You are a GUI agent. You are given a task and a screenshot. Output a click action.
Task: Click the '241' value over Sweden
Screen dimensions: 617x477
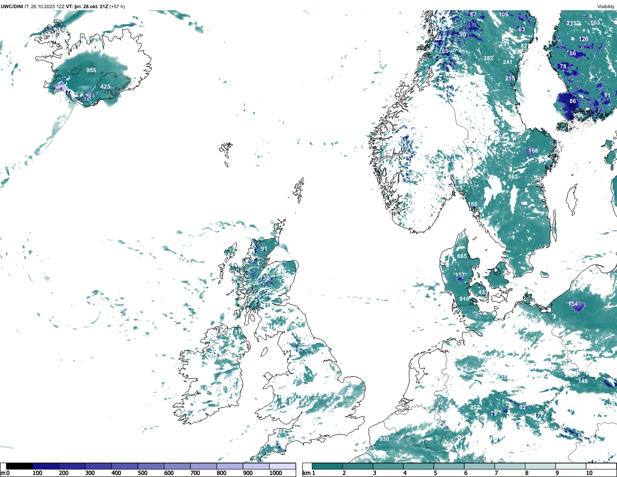508,63
